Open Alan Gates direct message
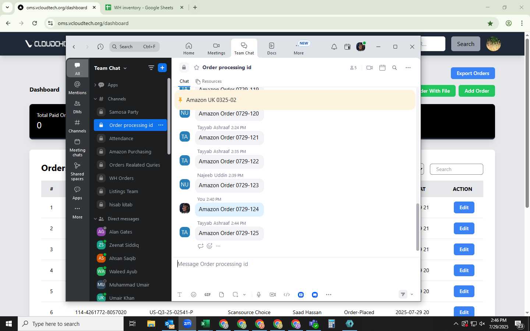This screenshot has height=331, width=530. click(130, 232)
